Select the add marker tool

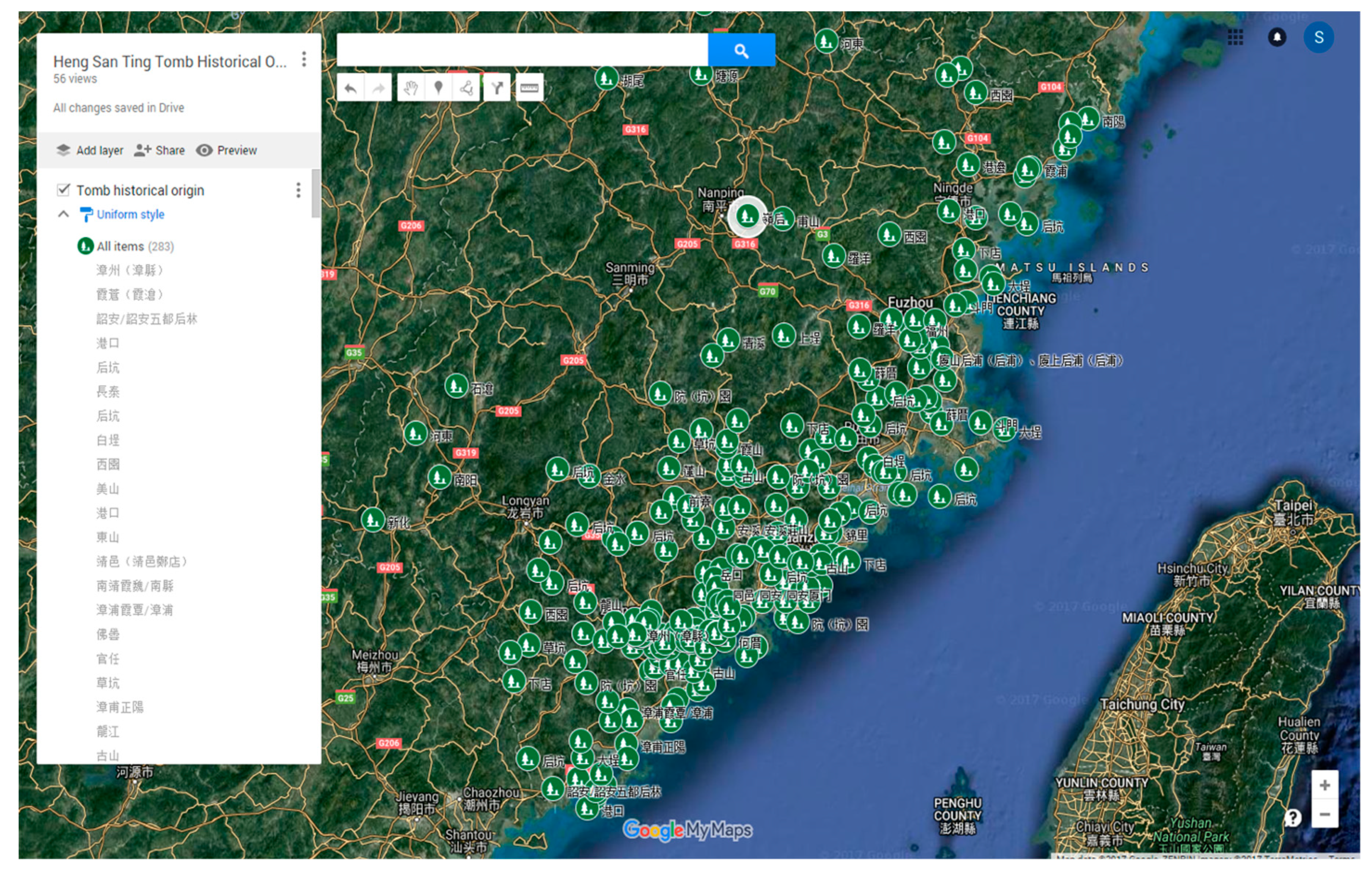click(x=438, y=88)
